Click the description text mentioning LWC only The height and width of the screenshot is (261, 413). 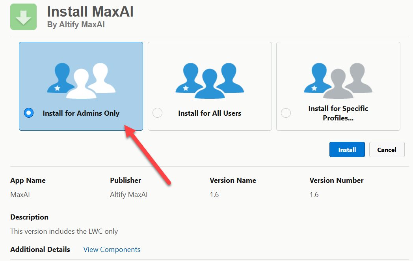(64, 231)
